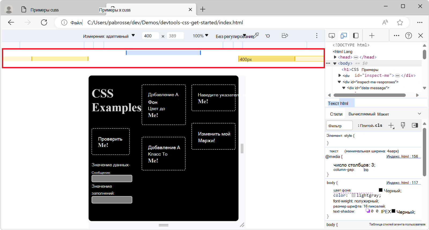Click the ellipsis badge inside head element
Viewport: 429px width, 230px height.
(x=356, y=57)
